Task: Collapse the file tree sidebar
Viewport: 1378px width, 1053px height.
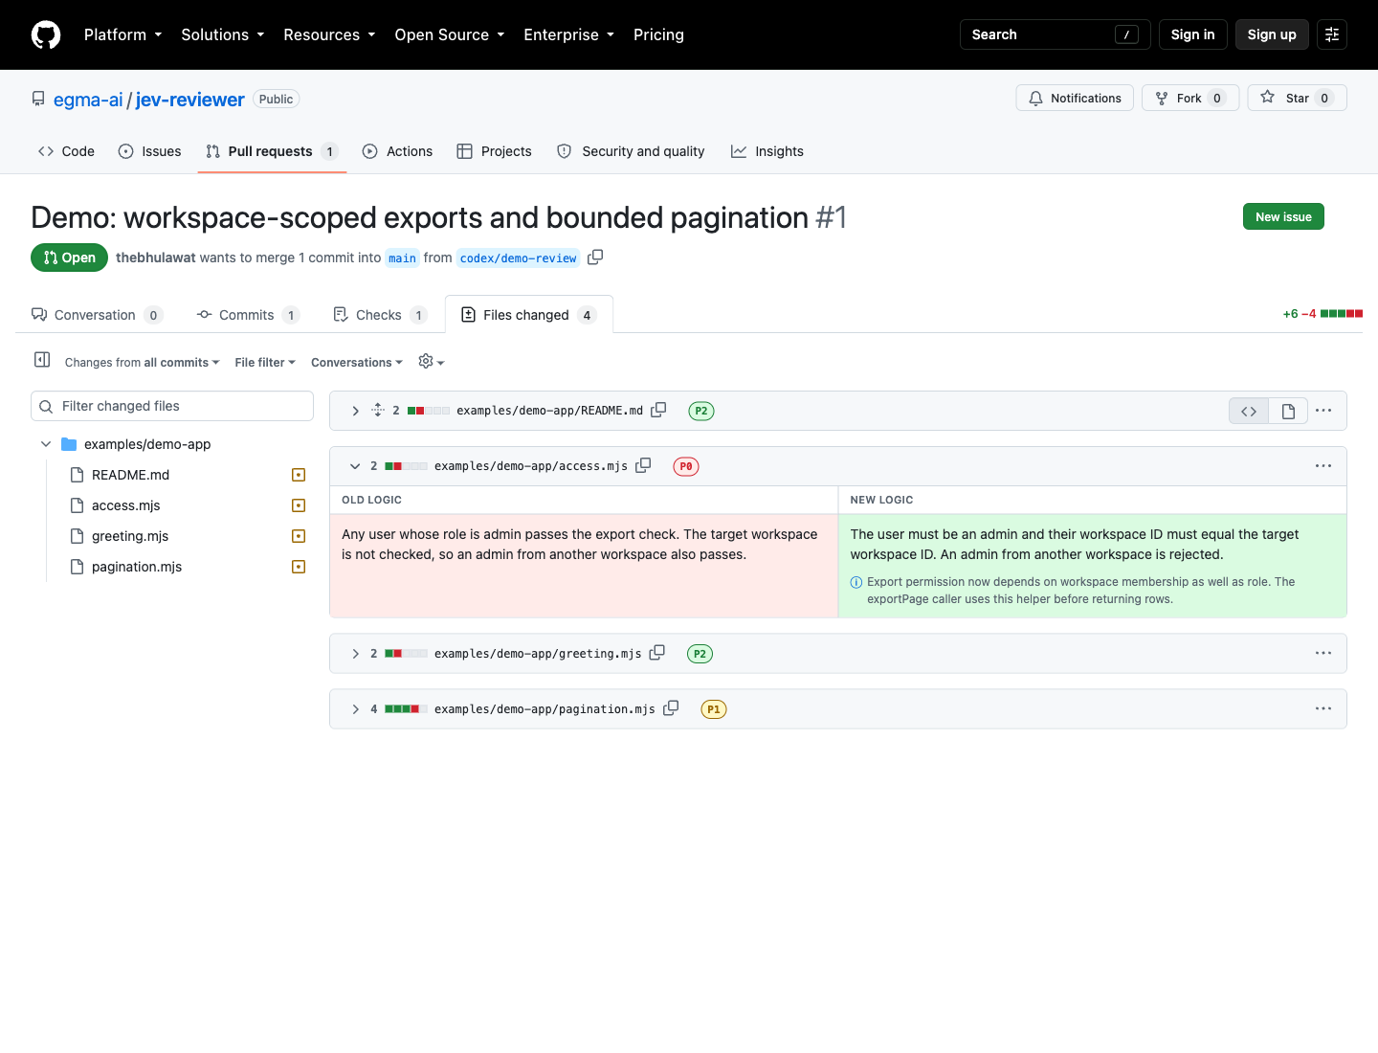Action: [42, 360]
